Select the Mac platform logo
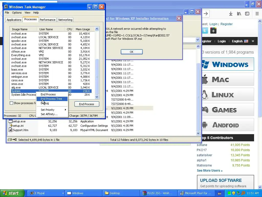 pyautogui.click(x=228, y=79)
